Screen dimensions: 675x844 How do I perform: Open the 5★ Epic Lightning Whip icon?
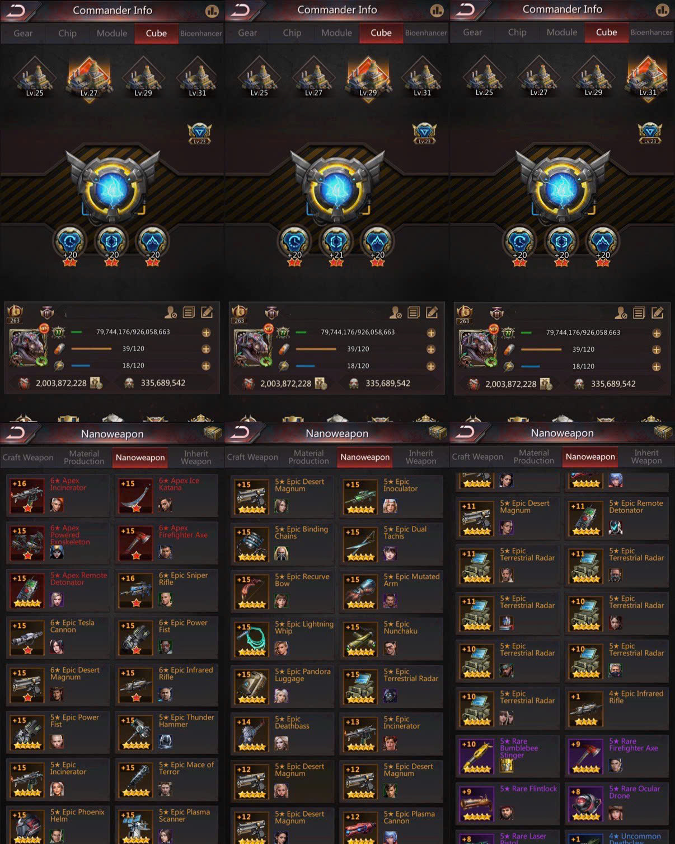coord(252,639)
